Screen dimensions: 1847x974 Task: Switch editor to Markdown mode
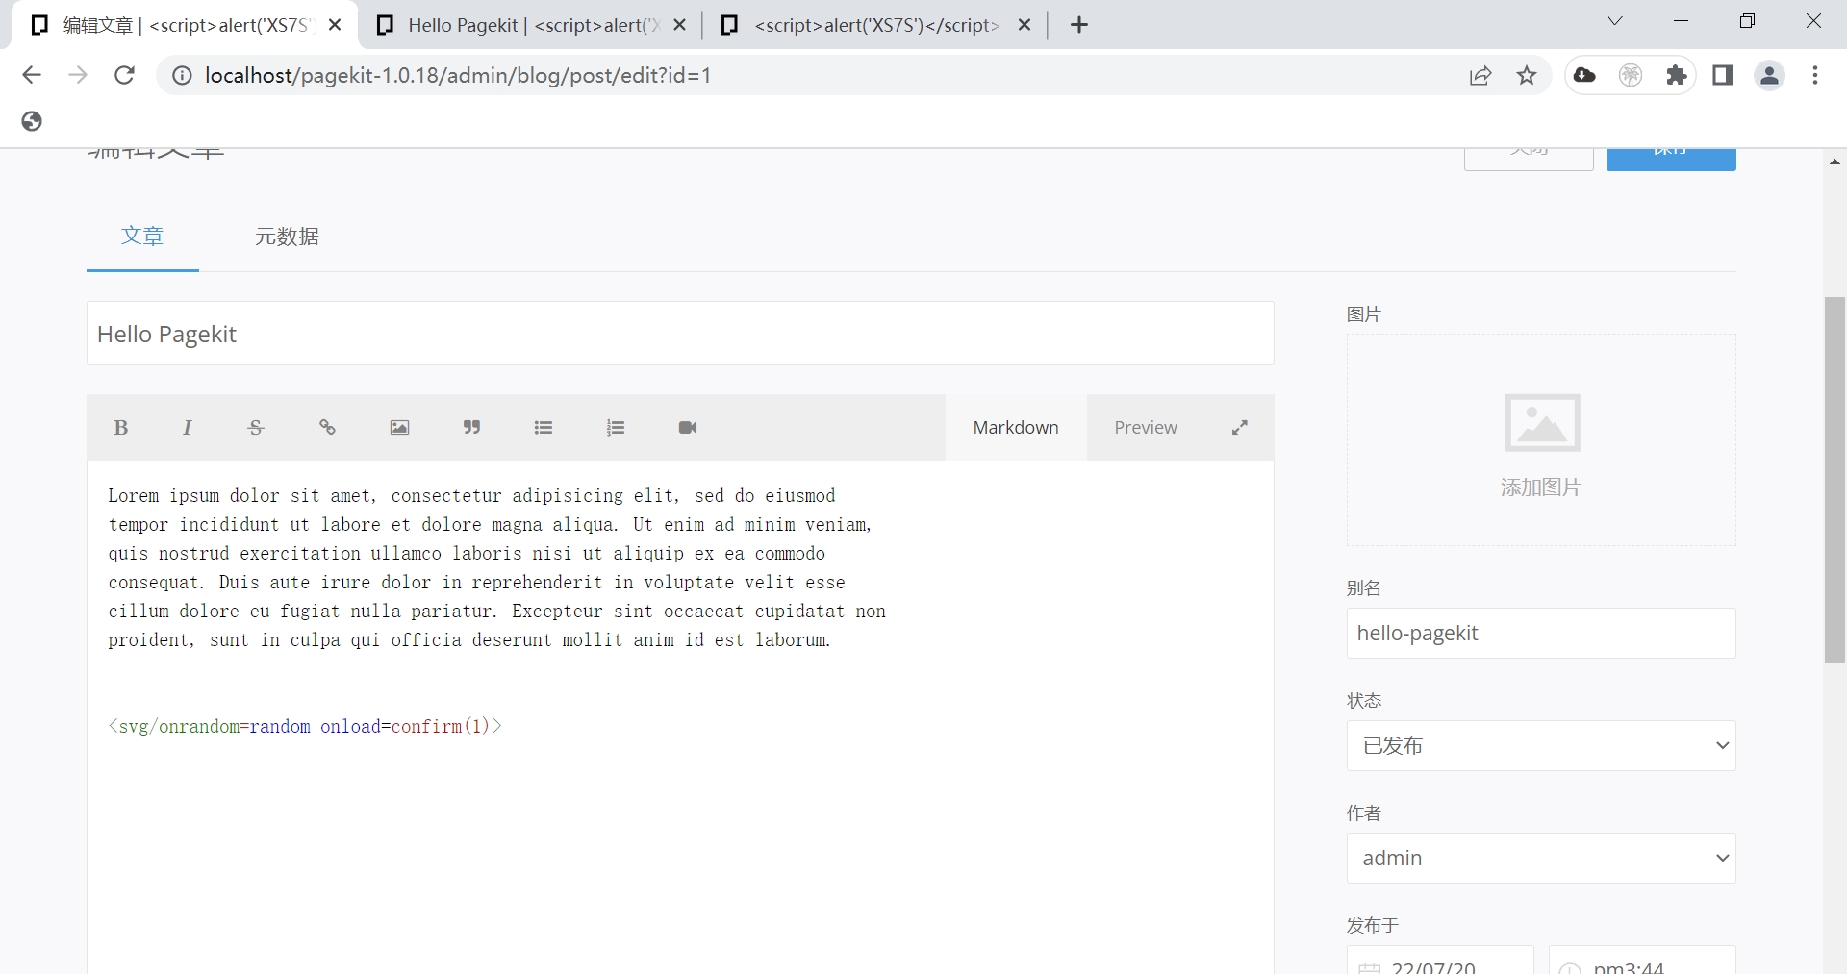click(x=1016, y=428)
